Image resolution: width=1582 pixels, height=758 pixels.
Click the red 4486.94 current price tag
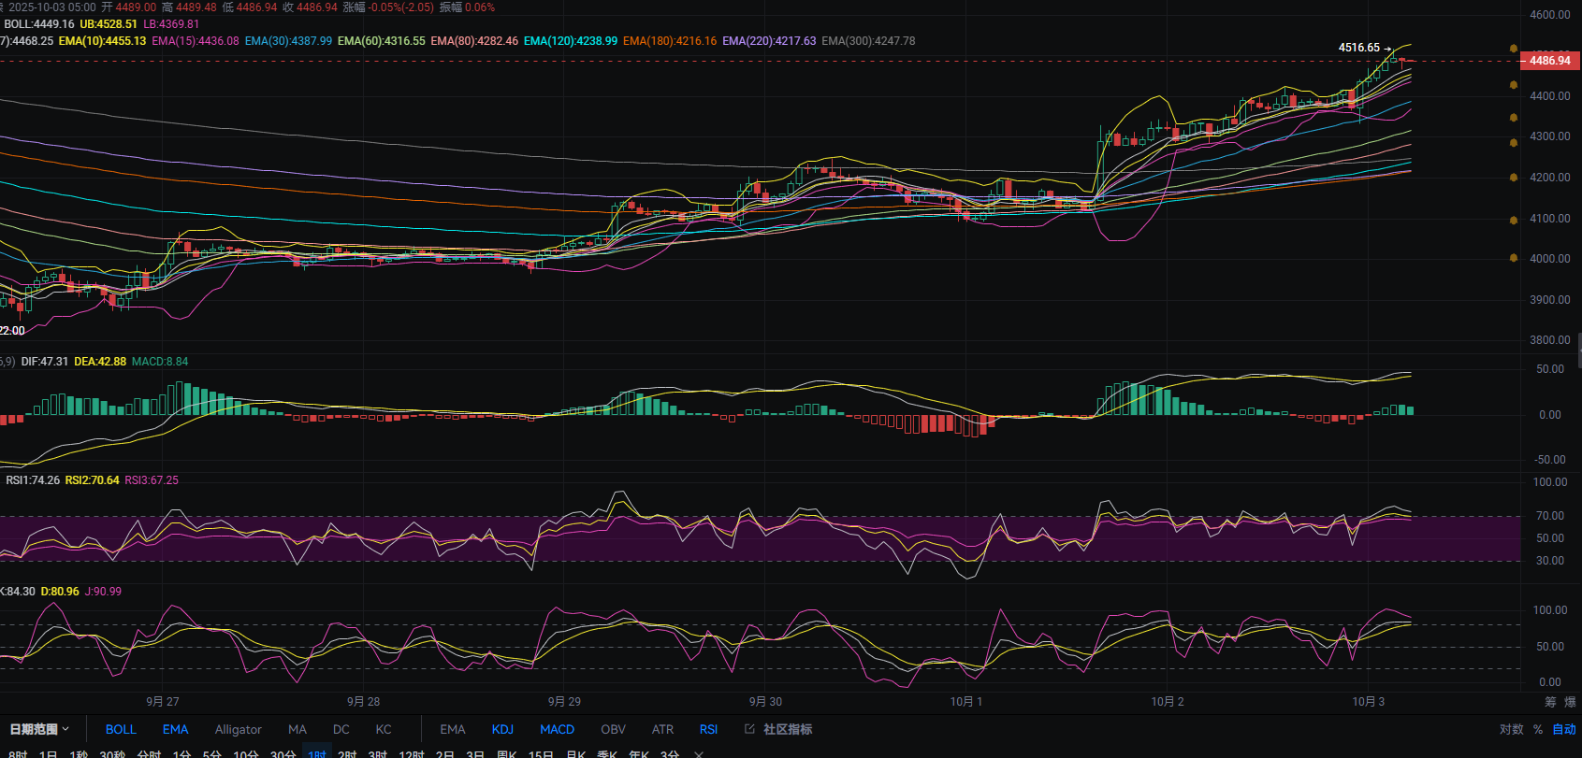[x=1549, y=61]
